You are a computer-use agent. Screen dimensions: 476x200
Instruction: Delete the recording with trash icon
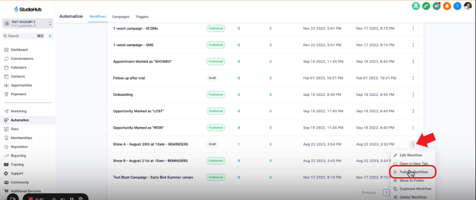81,199
